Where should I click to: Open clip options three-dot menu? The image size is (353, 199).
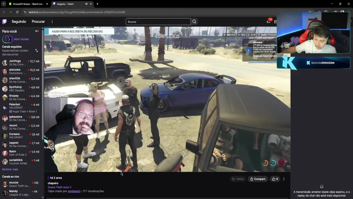click(x=284, y=179)
